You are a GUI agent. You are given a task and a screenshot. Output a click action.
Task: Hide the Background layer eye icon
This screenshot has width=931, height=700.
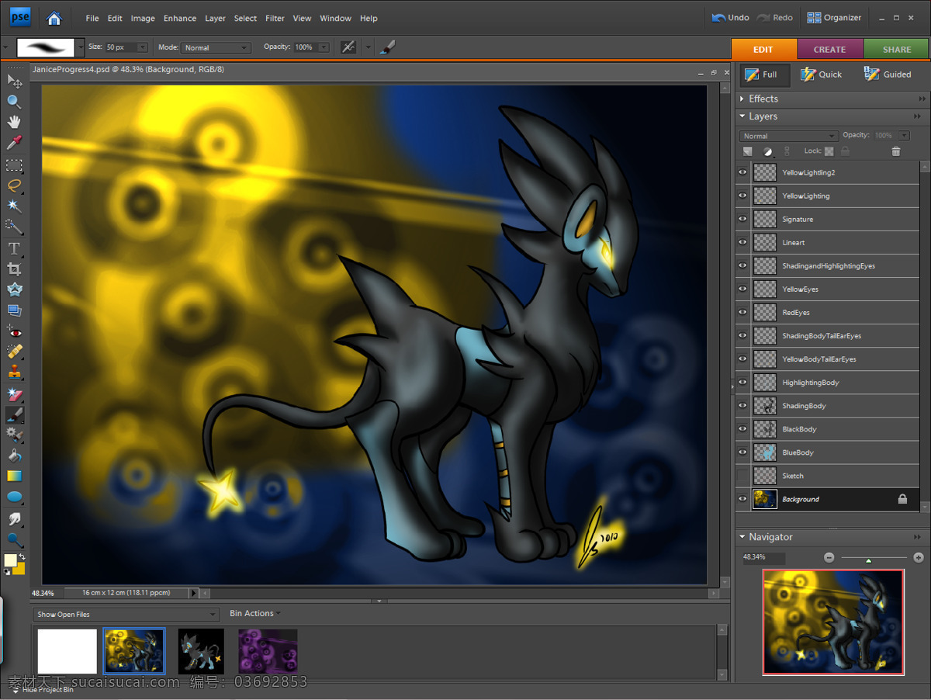click(742, 499)
